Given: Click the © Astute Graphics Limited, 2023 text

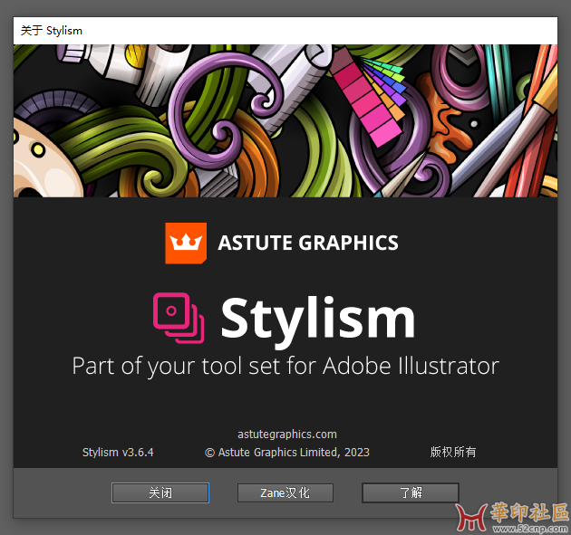Looking at the screenshot, I should [287, 452].
